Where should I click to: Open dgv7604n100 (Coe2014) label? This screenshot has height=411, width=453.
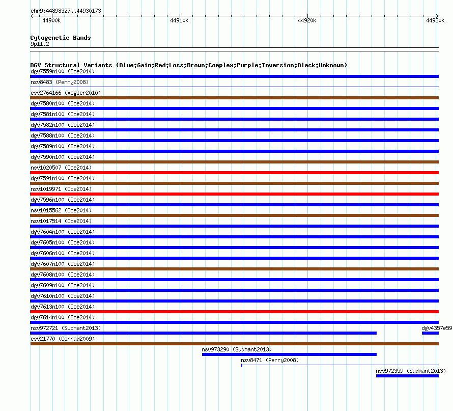63,232
